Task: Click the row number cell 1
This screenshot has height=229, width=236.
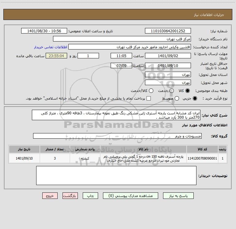Action: [x=223, y=158]
